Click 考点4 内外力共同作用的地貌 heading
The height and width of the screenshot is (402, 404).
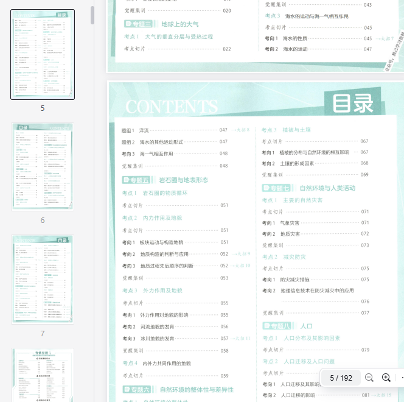[x=156, y=363]
